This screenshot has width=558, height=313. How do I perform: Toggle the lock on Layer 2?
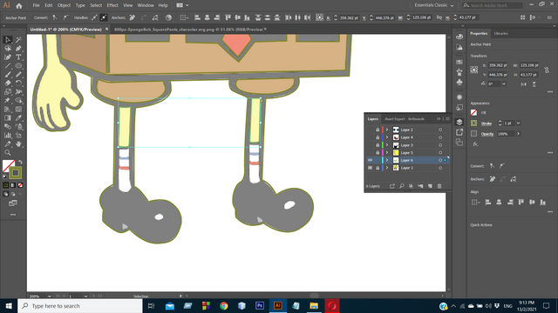378,130
